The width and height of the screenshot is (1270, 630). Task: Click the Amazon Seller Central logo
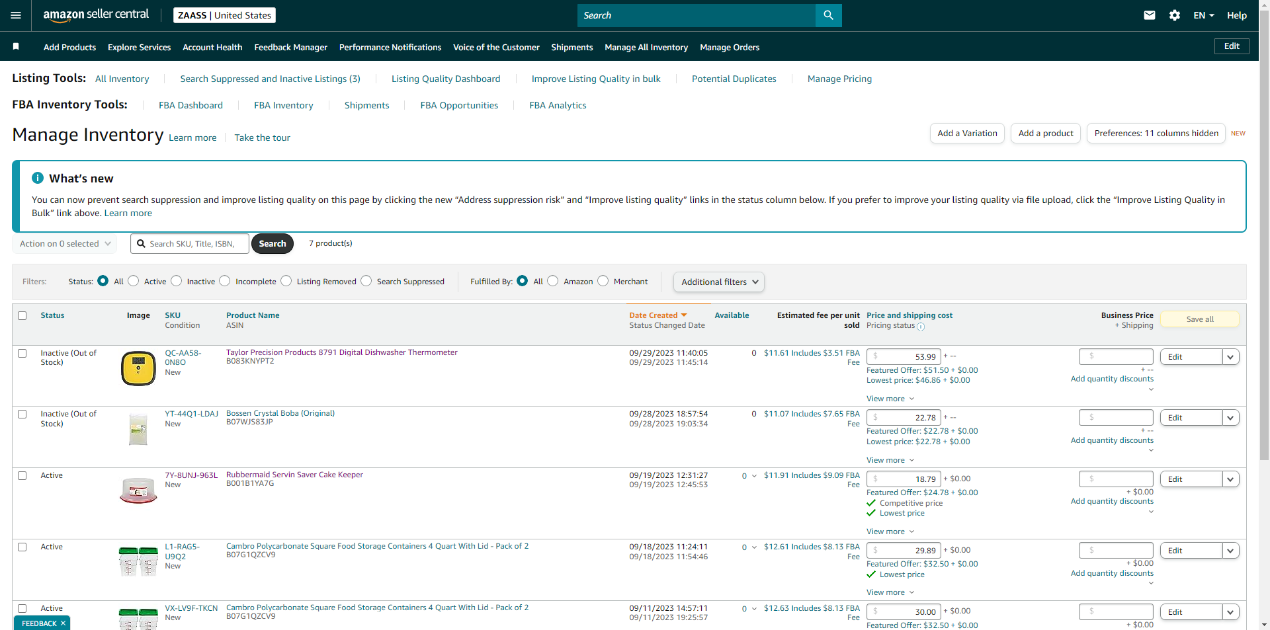(x=96, y=15)
